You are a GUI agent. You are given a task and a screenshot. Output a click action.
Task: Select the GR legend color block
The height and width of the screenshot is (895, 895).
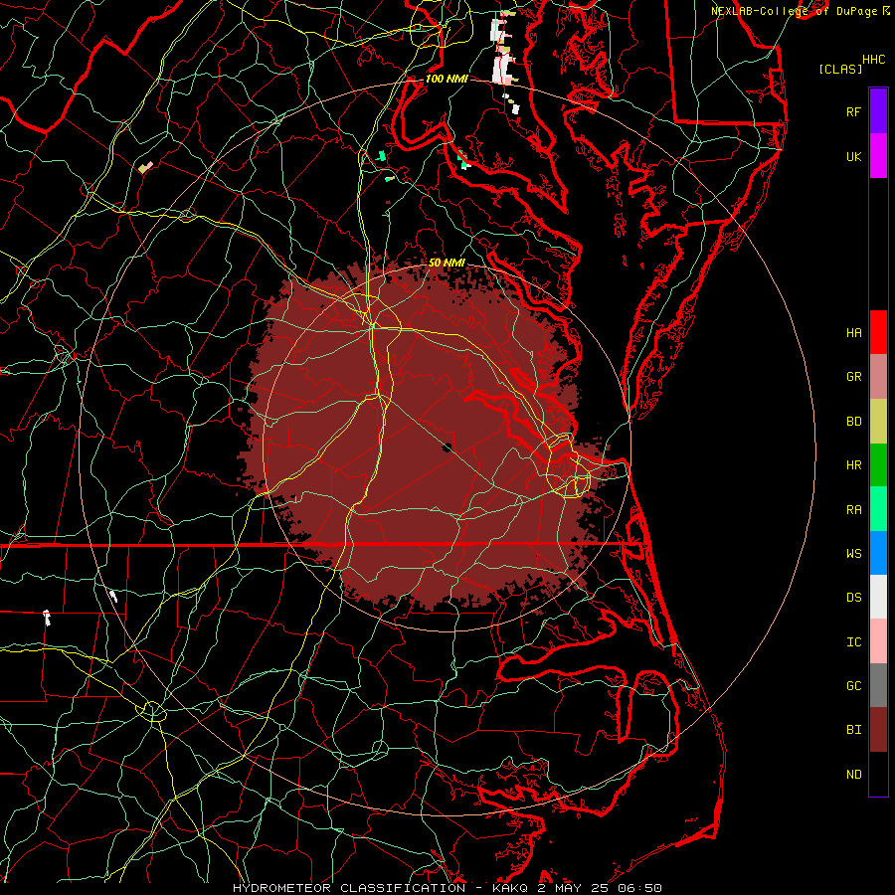[x=878, y=376]
